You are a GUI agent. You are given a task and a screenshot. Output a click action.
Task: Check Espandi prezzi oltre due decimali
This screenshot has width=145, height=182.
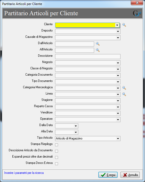tap(56, 157)
